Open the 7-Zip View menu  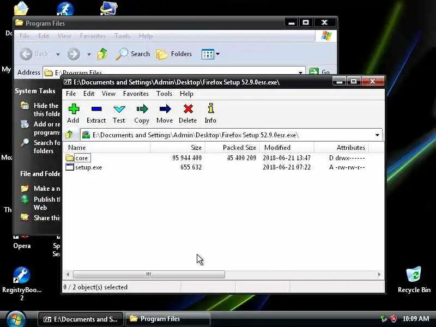tap(108, 94)
